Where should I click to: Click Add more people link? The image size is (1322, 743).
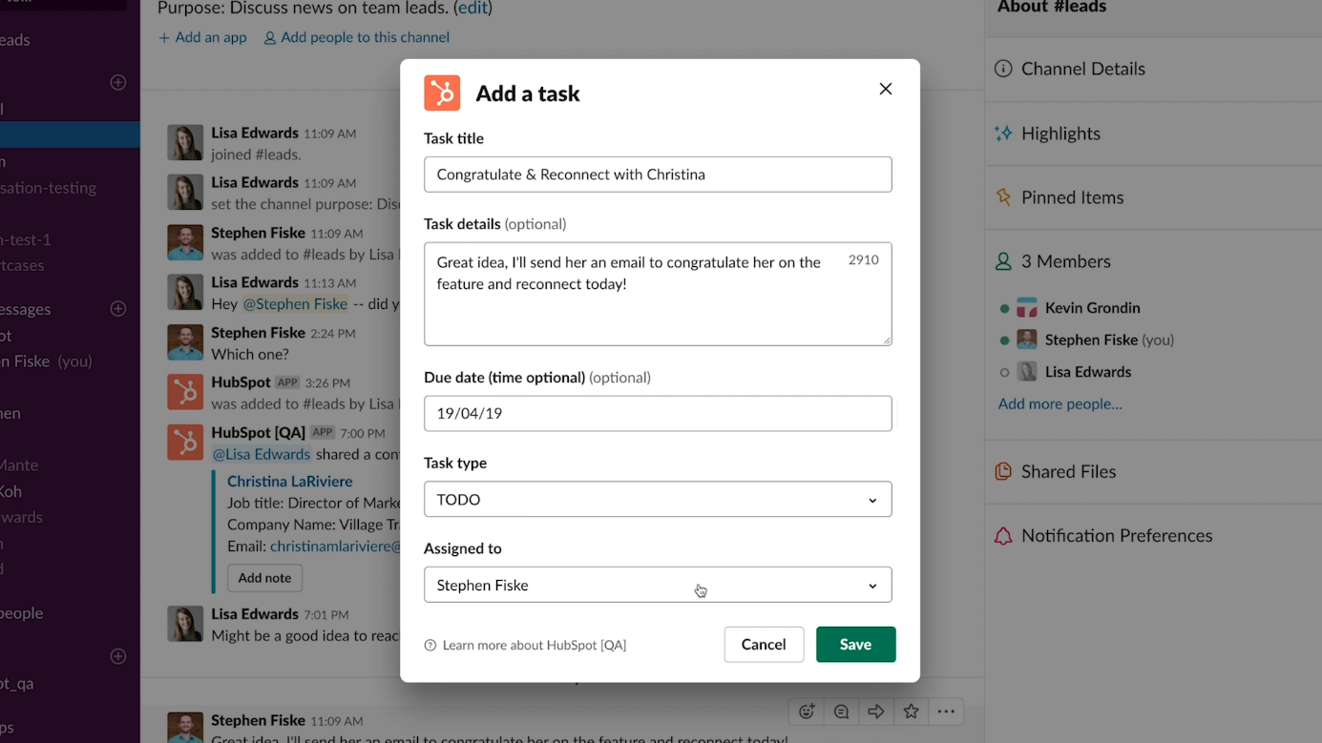pos(1060,404)
